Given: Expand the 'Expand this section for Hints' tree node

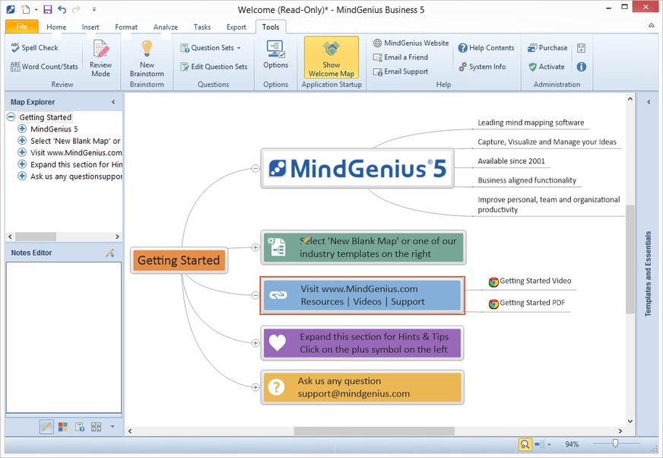Looking at the screenshot, I should [22, 164].
